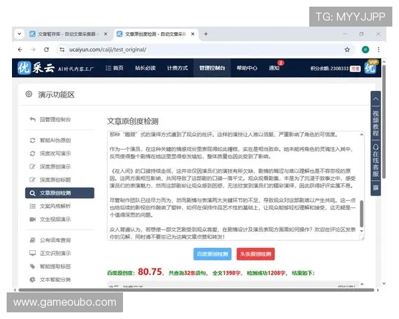This screenshot has width=399, height=319.
Task: Open 智能AI伪原创 in sidebar
Action: pyautogui.click(x=50, y=140)
